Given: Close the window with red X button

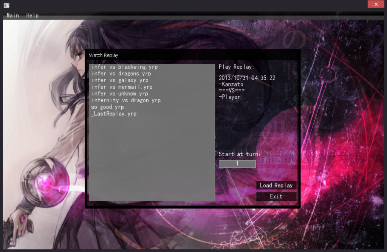Looking at the screenshot, I should click(x=376, y=4).
